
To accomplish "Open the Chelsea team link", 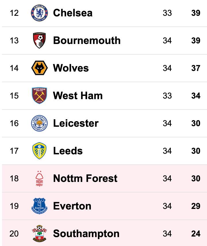I will 73,13.
